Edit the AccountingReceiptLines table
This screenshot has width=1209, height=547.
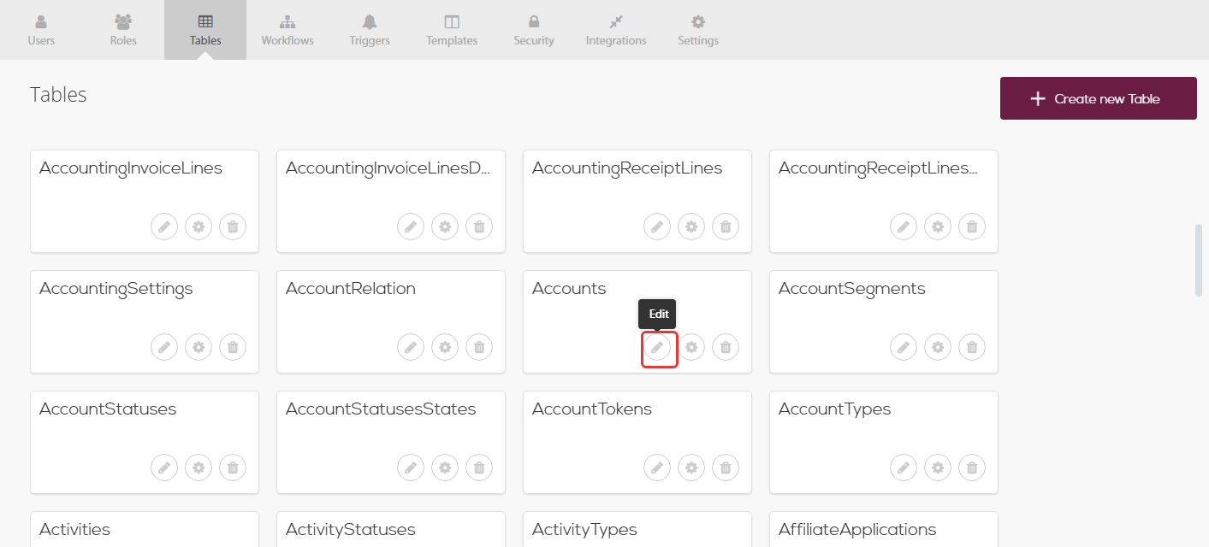[657, 226]
